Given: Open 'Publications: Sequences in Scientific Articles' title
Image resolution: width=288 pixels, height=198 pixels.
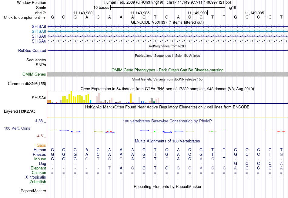Looking at the screenshot, I should (167, 56).
